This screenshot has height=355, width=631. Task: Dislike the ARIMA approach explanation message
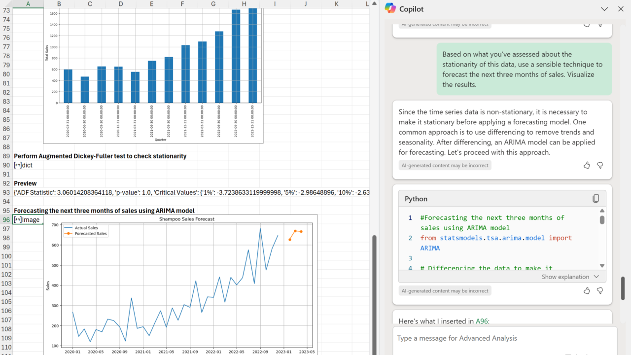coord(600,166)
